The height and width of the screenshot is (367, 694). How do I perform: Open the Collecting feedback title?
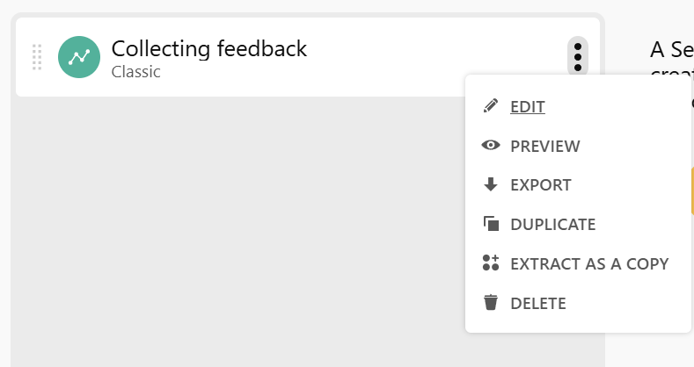209,48
